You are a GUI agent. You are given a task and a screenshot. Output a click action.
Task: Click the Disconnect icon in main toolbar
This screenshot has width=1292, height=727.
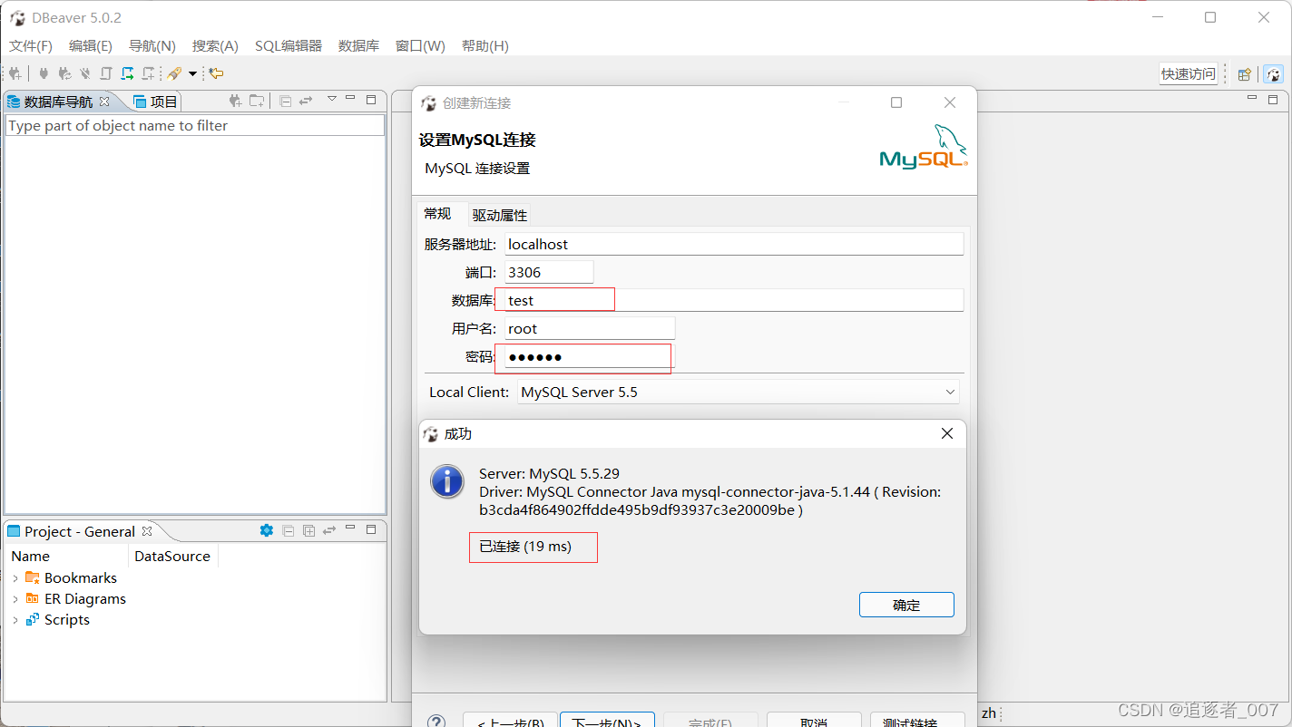[85, 73]
